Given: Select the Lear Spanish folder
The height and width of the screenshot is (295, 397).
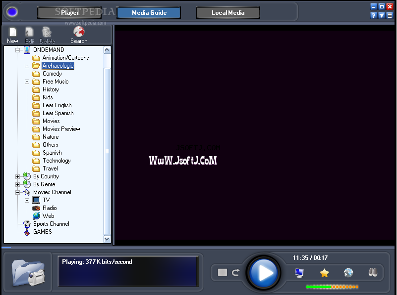Looking at the screenshot, I should [58, 113].
